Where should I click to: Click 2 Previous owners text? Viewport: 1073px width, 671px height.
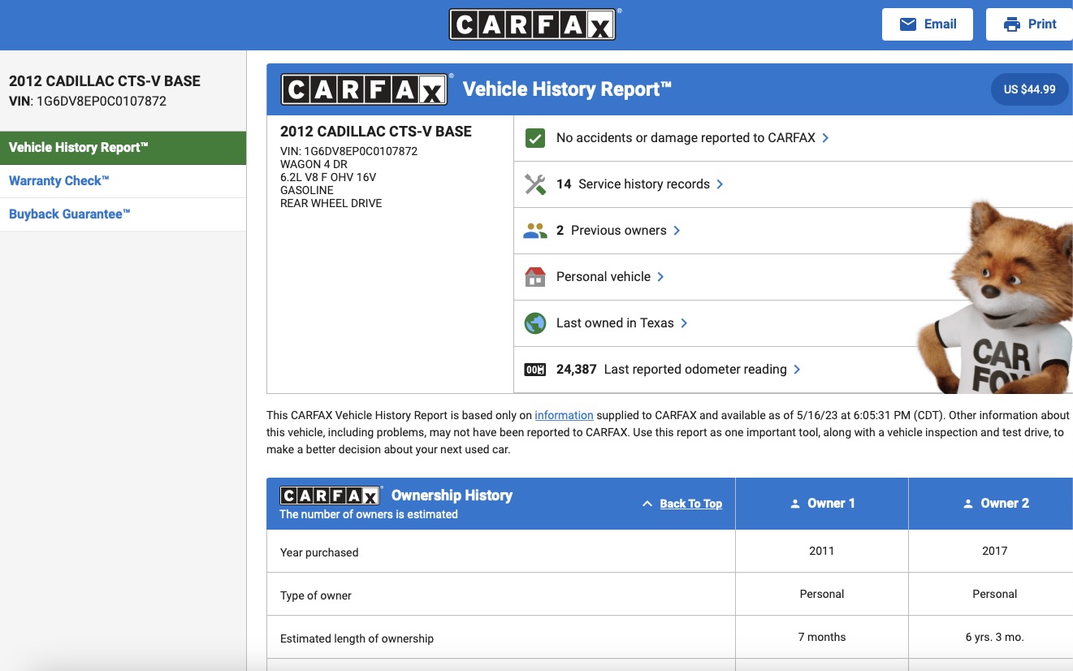pyautogui.click(x=612, y=231)
